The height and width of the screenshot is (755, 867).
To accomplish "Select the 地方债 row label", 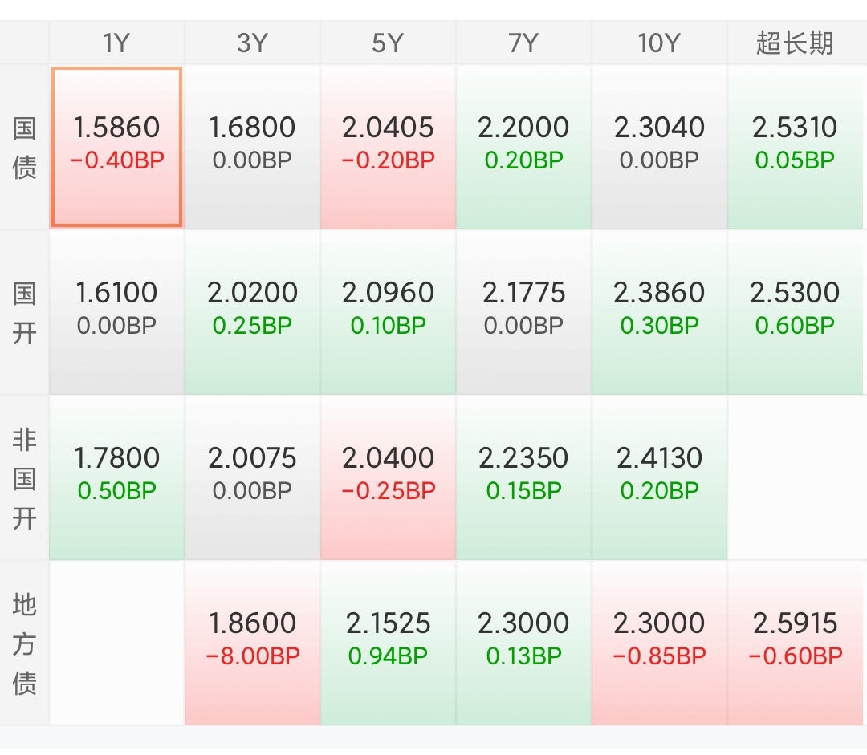I will [x=25, y=643].
